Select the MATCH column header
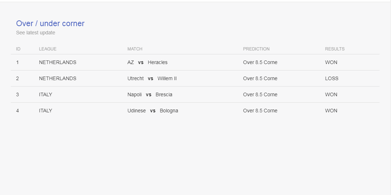The height and width of the screenshot is (195, 391). [x=135, y=49]
